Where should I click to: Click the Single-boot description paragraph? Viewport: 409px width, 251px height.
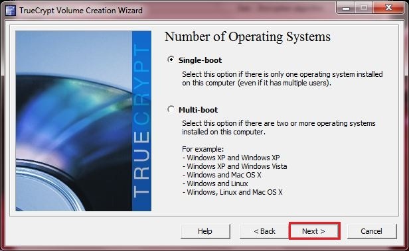(x=282, y=79)
